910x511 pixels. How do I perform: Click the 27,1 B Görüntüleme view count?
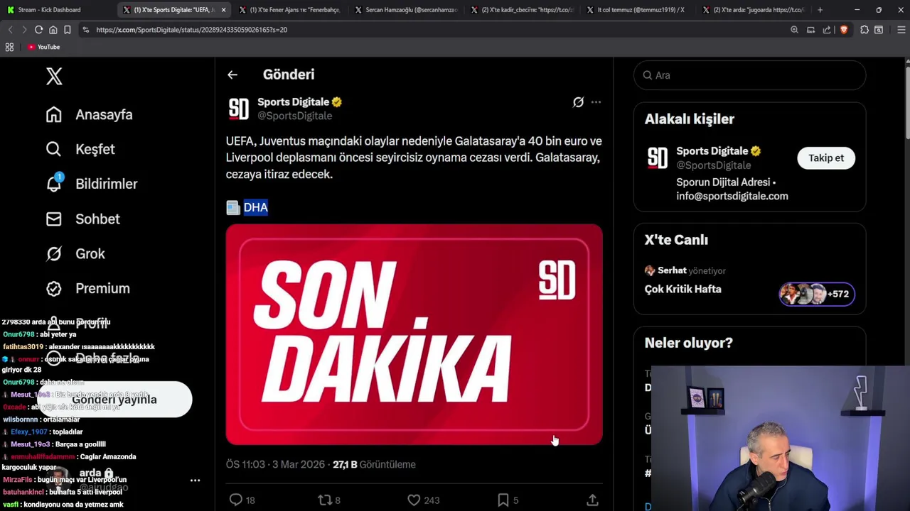[374, 464]
